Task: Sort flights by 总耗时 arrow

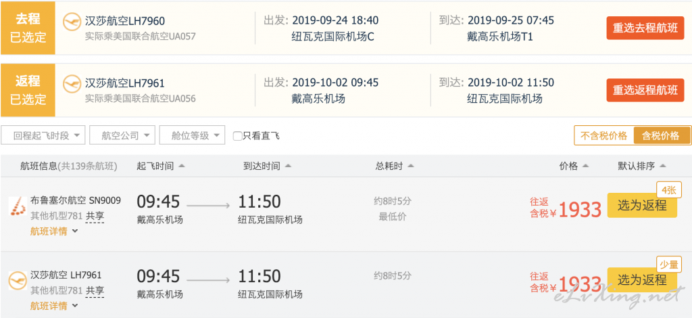Action: click(x=410, y=166)
